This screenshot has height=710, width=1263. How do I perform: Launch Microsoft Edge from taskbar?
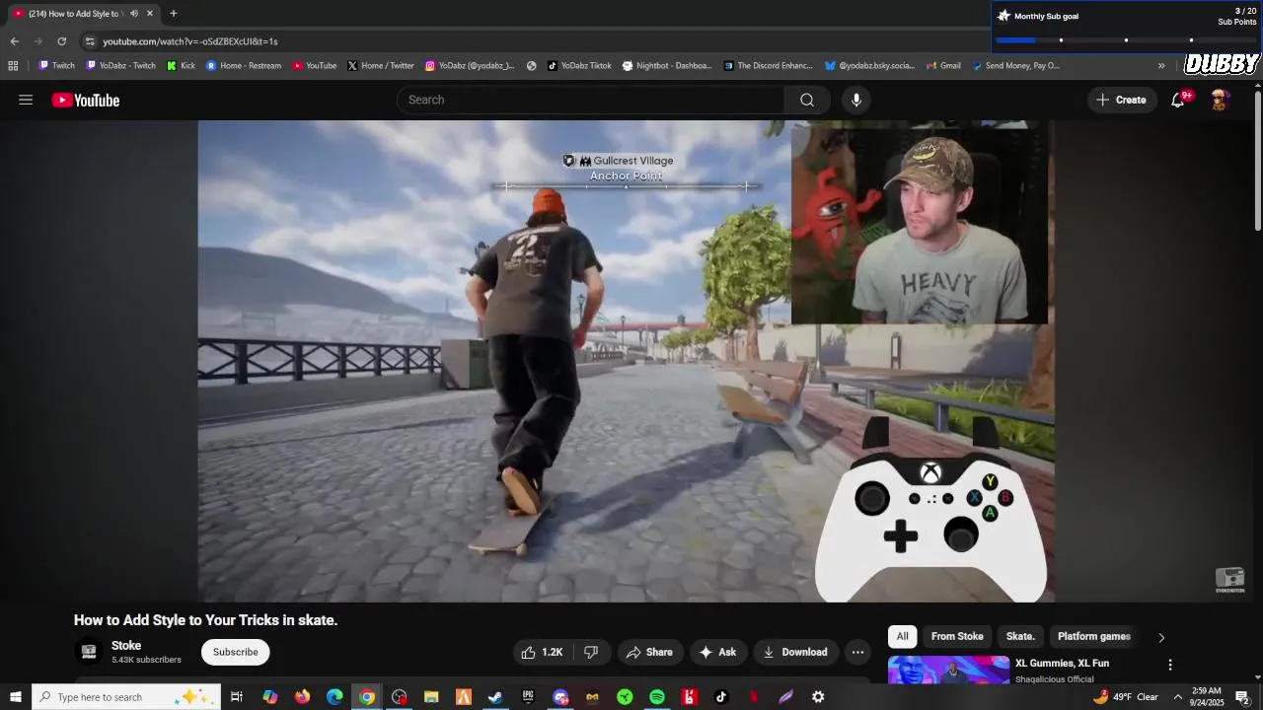click(334, 697)
